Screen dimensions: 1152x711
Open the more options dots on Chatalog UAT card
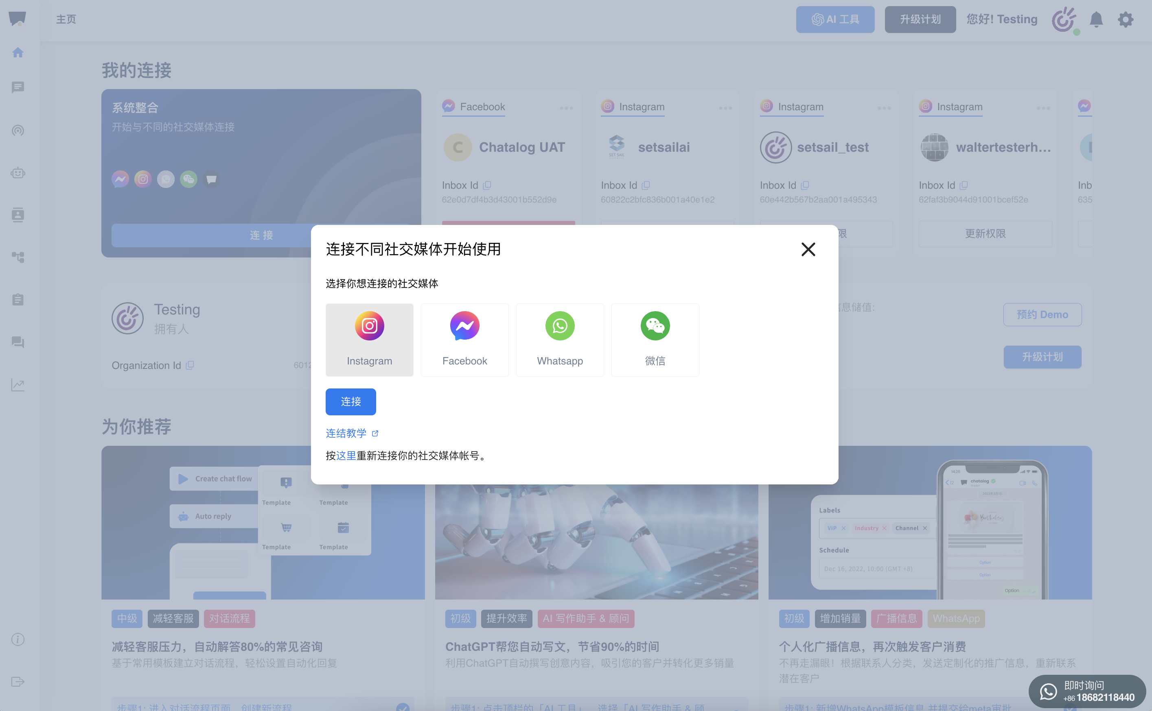point(566,108)
